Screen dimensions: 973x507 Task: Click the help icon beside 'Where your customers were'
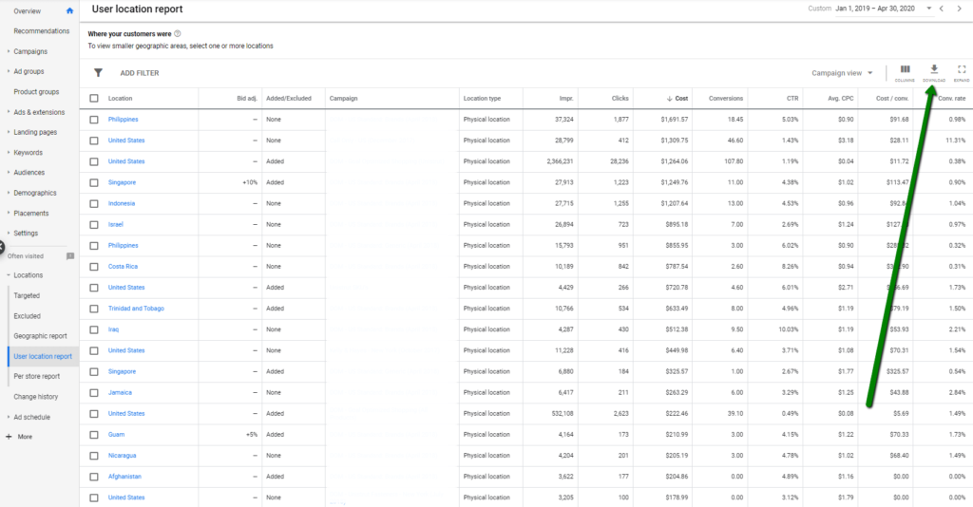tap(178, 33)
